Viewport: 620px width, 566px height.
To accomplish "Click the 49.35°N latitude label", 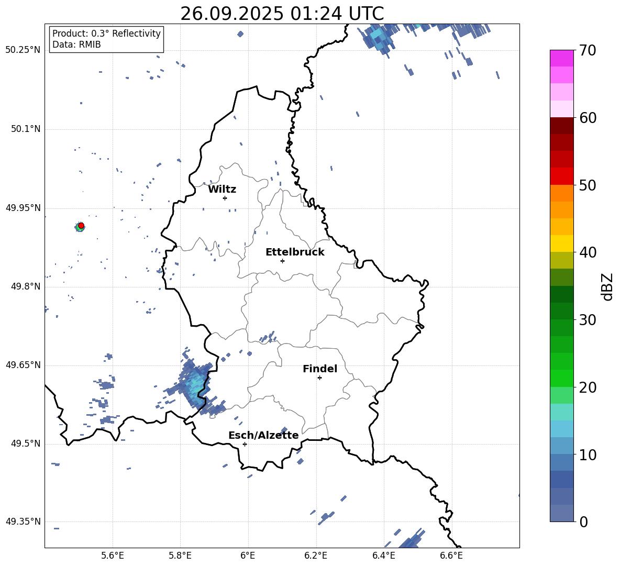I will [23, 521].
